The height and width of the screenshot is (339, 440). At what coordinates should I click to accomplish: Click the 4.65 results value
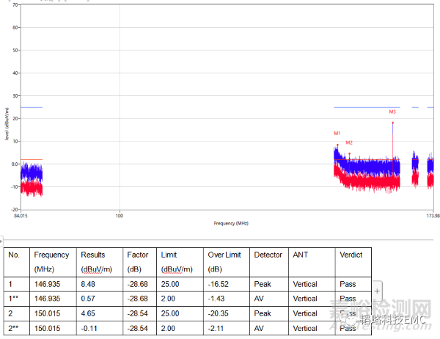coord(88,313)
